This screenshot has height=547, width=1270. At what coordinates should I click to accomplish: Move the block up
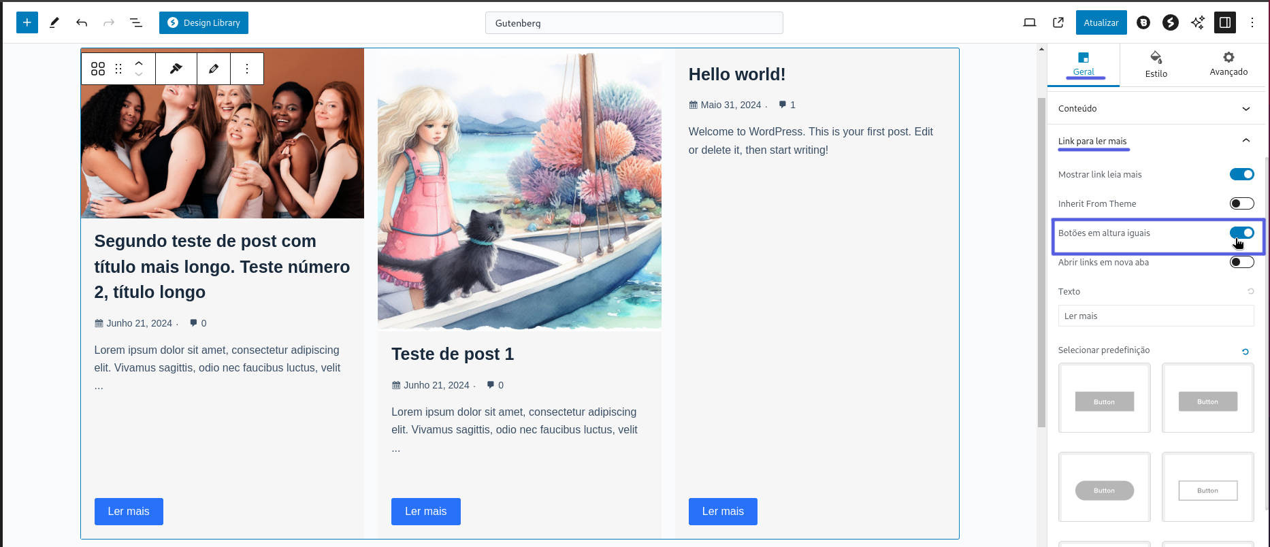139,63
